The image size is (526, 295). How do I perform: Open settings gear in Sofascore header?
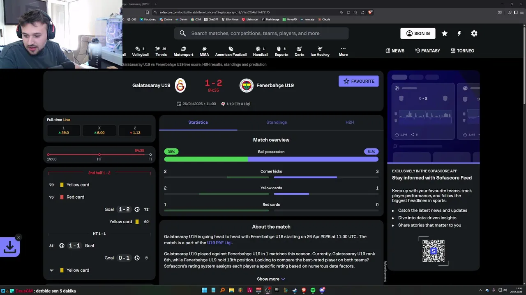click(x=474, y=34)
